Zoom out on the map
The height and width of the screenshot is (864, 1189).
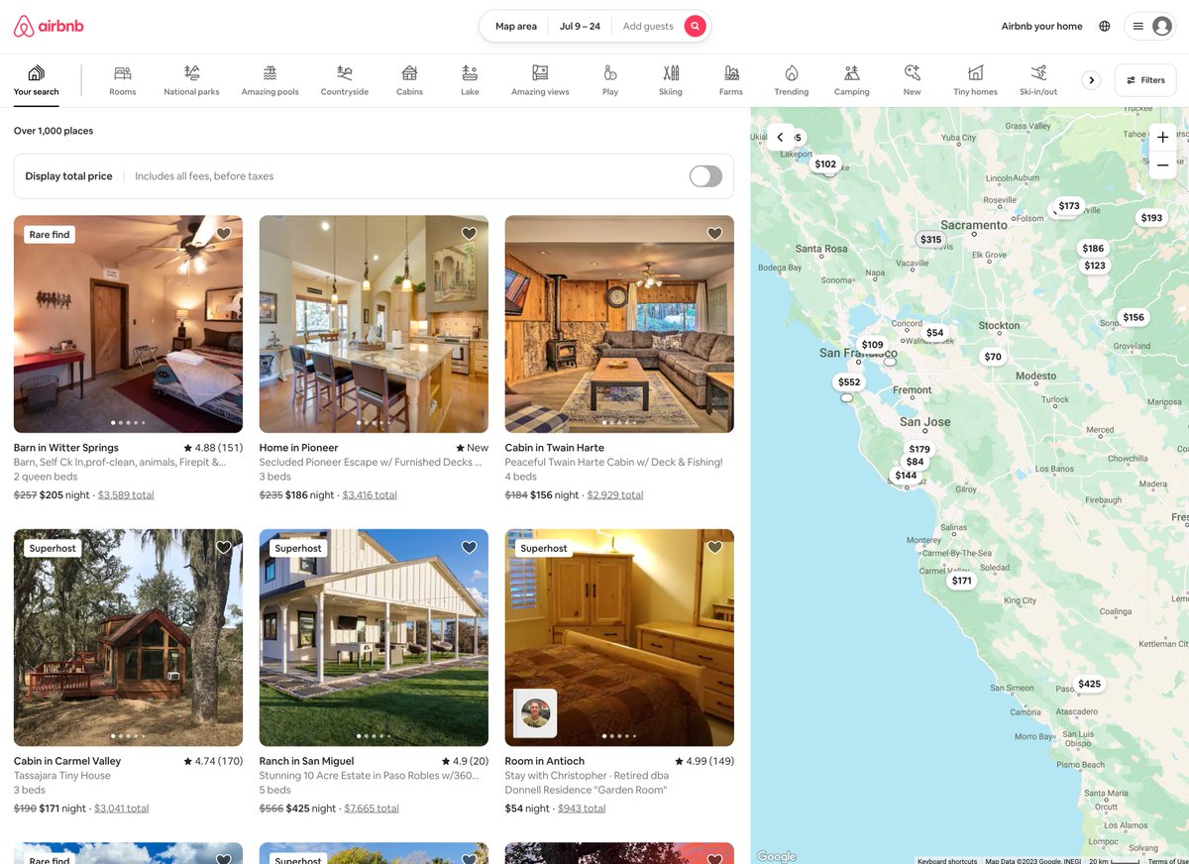pos(1162,165)
